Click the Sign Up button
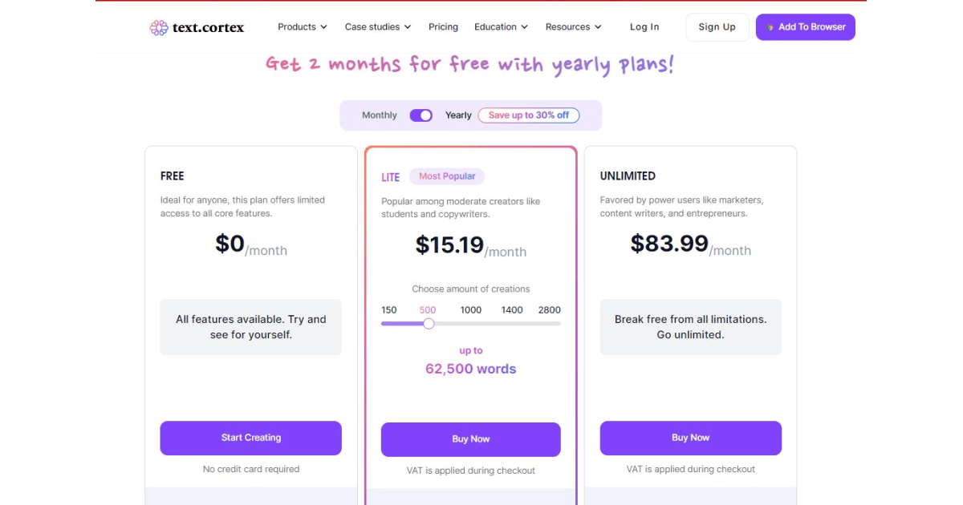963x505 pixels. 717,26
